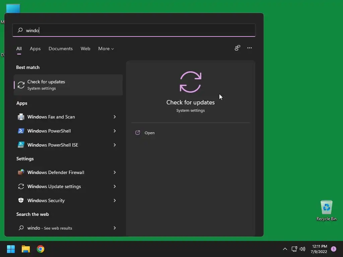Switch to the Web tab
Viewport: 343px width, 257px height.
(x=85, y=49)
